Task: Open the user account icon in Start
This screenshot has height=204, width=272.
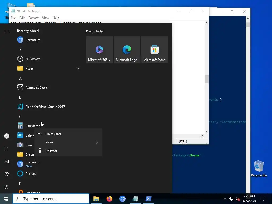Action: pos(7,136)
